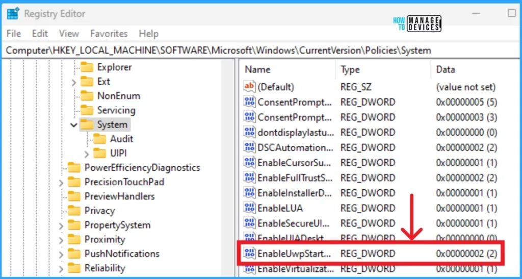Click the DWORD icon for EnableUwpStart...
Viewport: 522px width, 279px height.
[249, 253]
